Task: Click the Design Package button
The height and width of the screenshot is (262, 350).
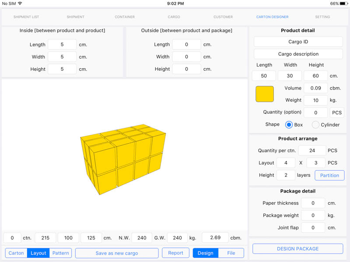Action: 298,248
